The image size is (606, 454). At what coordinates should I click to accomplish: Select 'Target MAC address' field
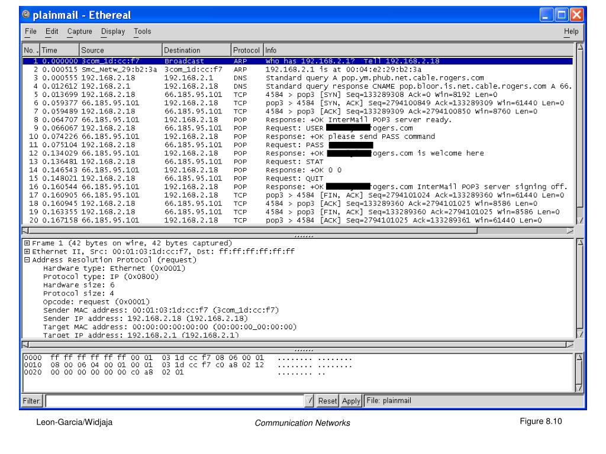pyautogui.click(x=170, y=327)
